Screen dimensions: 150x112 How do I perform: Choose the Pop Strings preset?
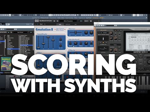point(23,48)
